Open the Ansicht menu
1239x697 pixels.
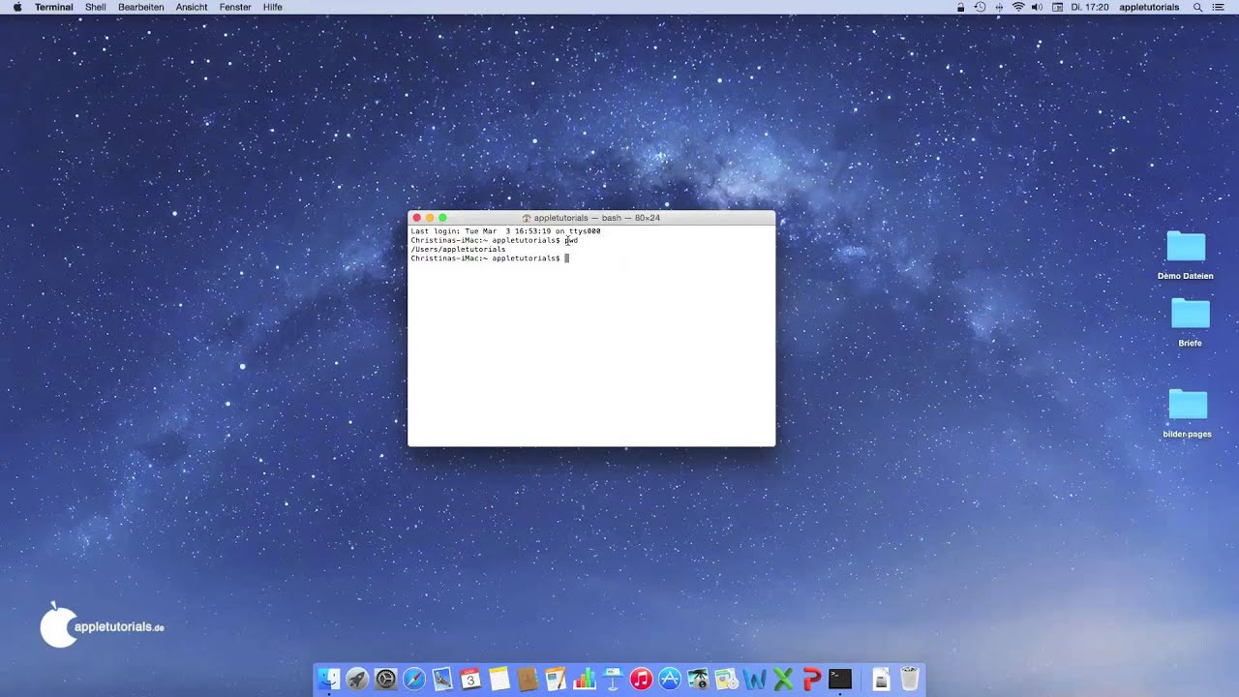[192, 7]
